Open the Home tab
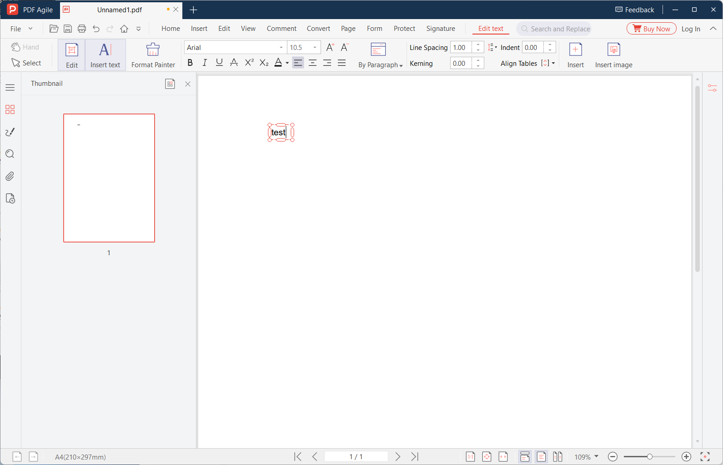 tap(171, 29)
